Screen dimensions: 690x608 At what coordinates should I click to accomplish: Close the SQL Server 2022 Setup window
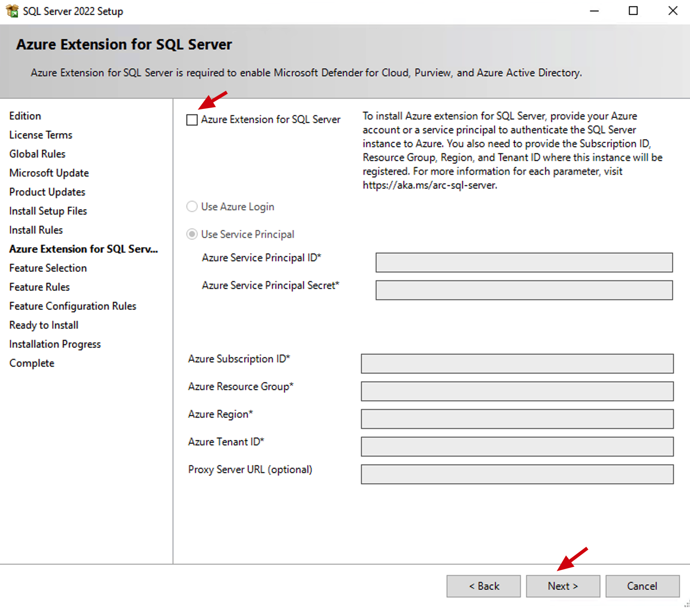[673, 11]
